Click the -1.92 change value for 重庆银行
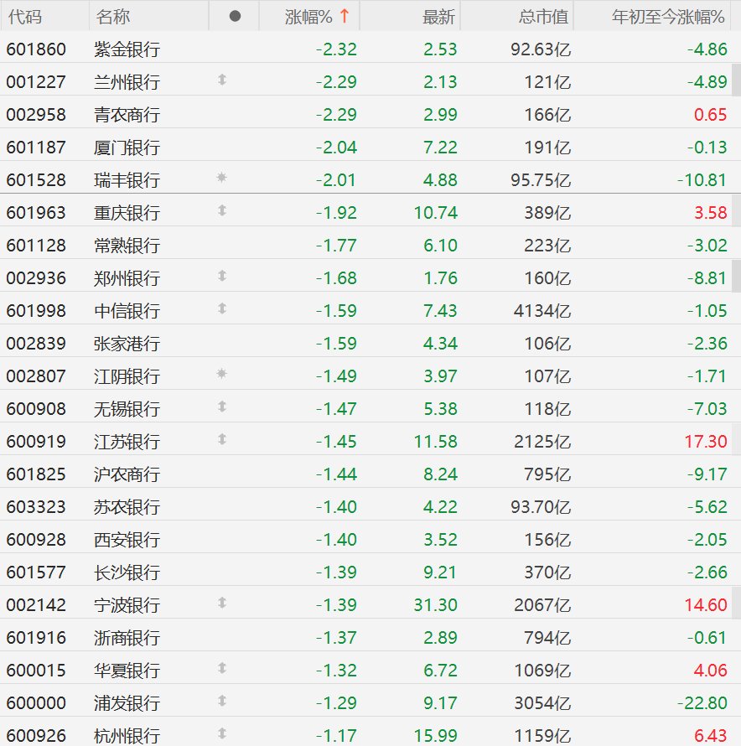Viewport: 741px width, 746px height. pyautogui.click(x=336, y=213)
